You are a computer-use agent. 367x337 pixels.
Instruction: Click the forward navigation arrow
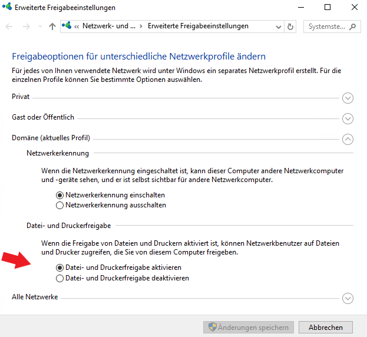coord(25,27)
